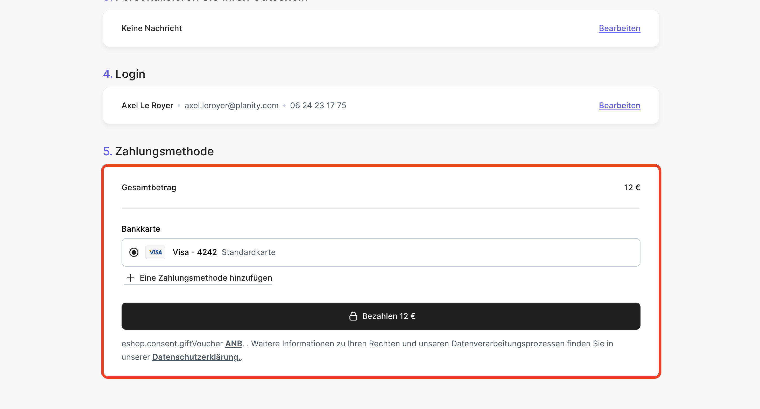
Task: Click the plus icon to add payment method
Action: point(130,277)
